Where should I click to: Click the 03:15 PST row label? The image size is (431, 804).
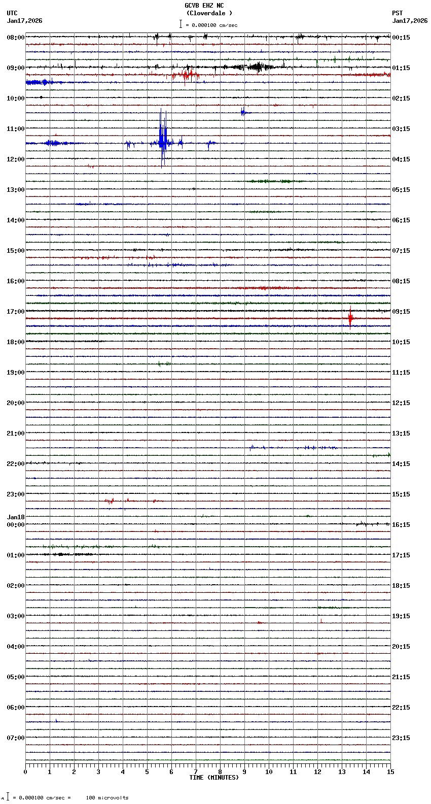pos(401,129)
